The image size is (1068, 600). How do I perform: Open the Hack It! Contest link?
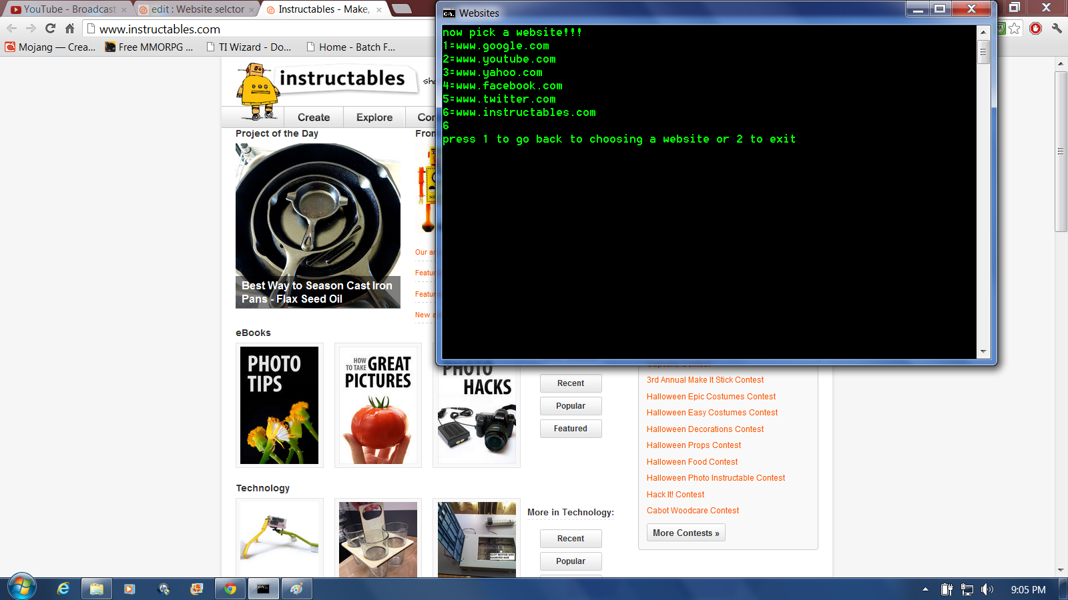click(676, 495)
